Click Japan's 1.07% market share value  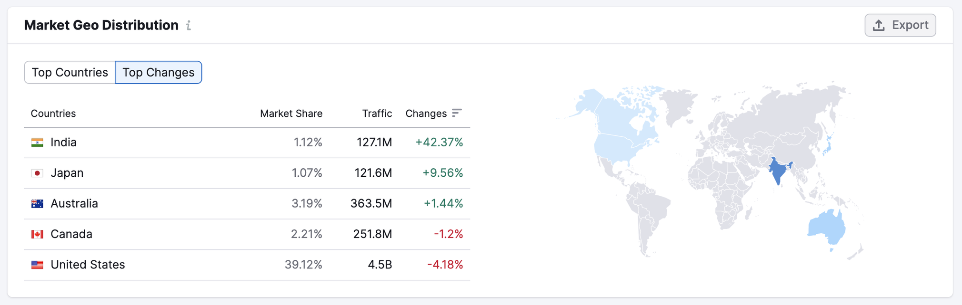[307, 173]
